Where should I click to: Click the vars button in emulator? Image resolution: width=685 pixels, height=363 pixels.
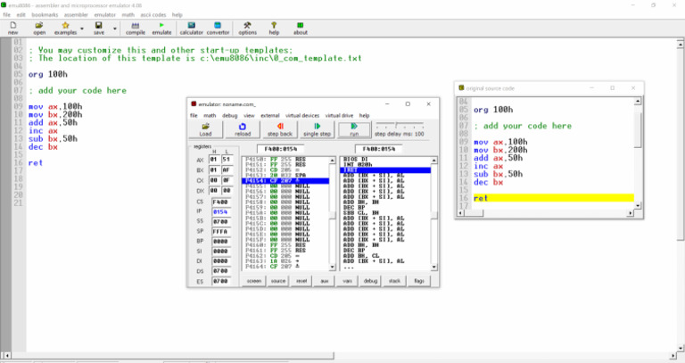tap(347, 281)
